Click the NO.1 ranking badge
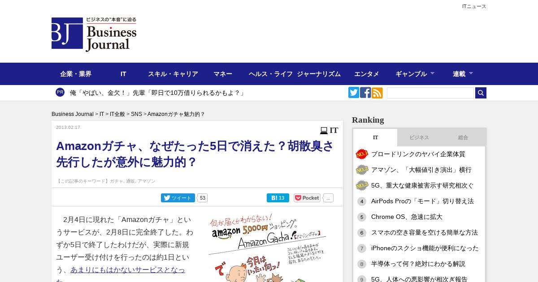Screen dimensions: 538x282 coord(362,154)
